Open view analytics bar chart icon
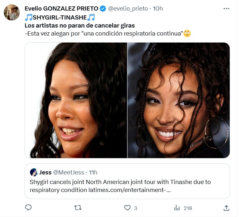Image resolution: width=239 pixels, height=217 pixels. [177, 208]
